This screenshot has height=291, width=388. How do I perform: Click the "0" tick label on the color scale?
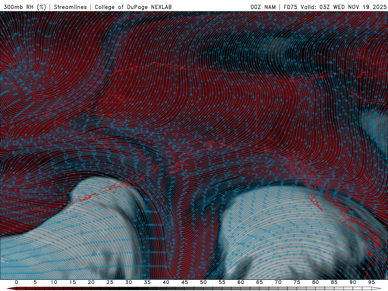click(16, 282)
